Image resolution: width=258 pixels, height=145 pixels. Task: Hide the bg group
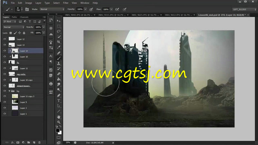pyautogui.click(x=5, y=91)
